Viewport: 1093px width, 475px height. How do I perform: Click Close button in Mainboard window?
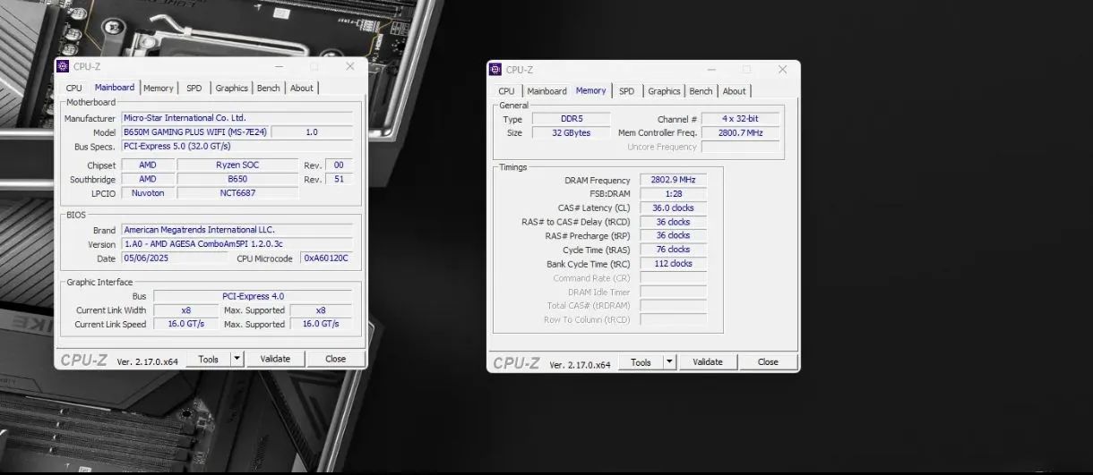[336, 359]
